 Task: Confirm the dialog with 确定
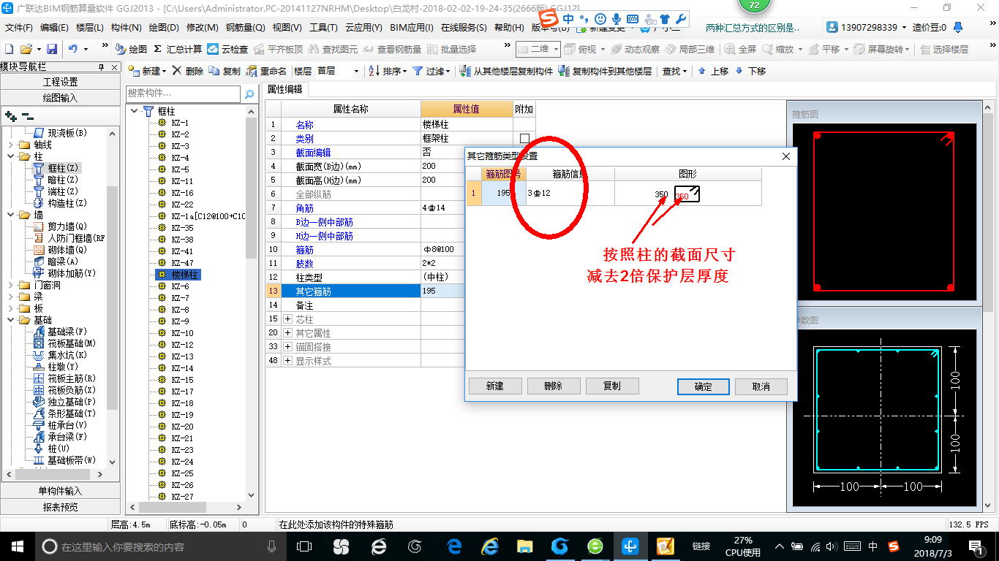point(703,386)
